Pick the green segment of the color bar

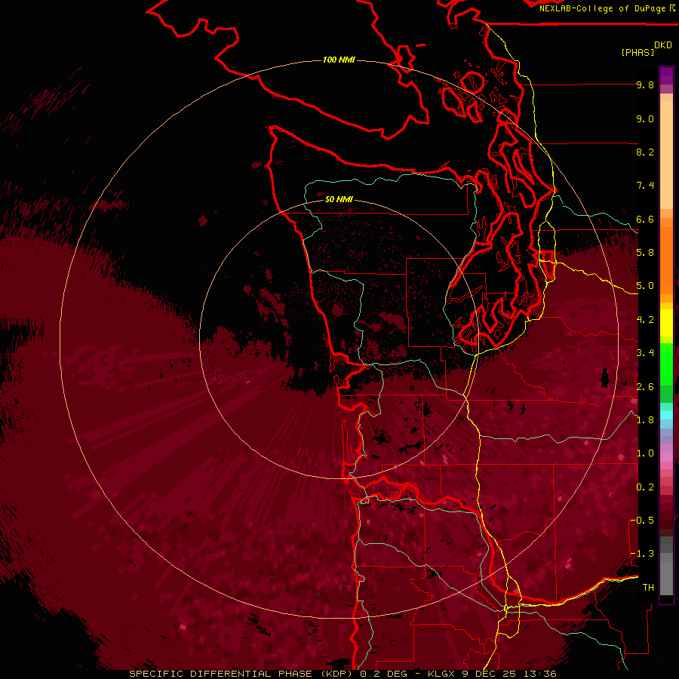666,364
